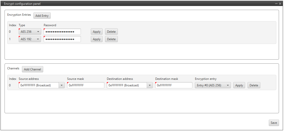This screenshot has height=131, width=284.
Task: Open the AES 256 type dropdown
Action: [x=30, y=32]
